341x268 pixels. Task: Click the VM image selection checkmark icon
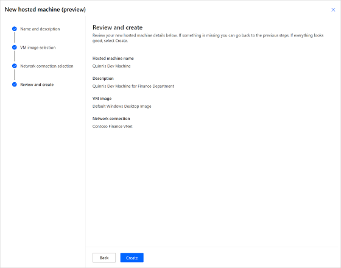pos(15,48)
